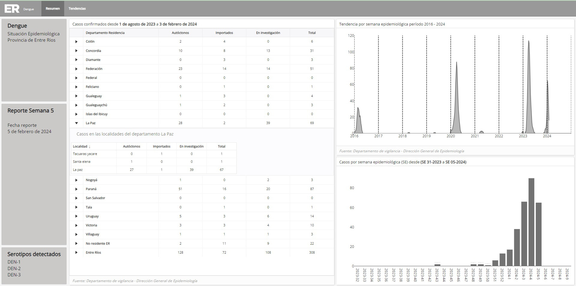This screenshot has height=286, width=576.
Task: Expand the Nogoyá department row
Action: [x=76, y=180]
